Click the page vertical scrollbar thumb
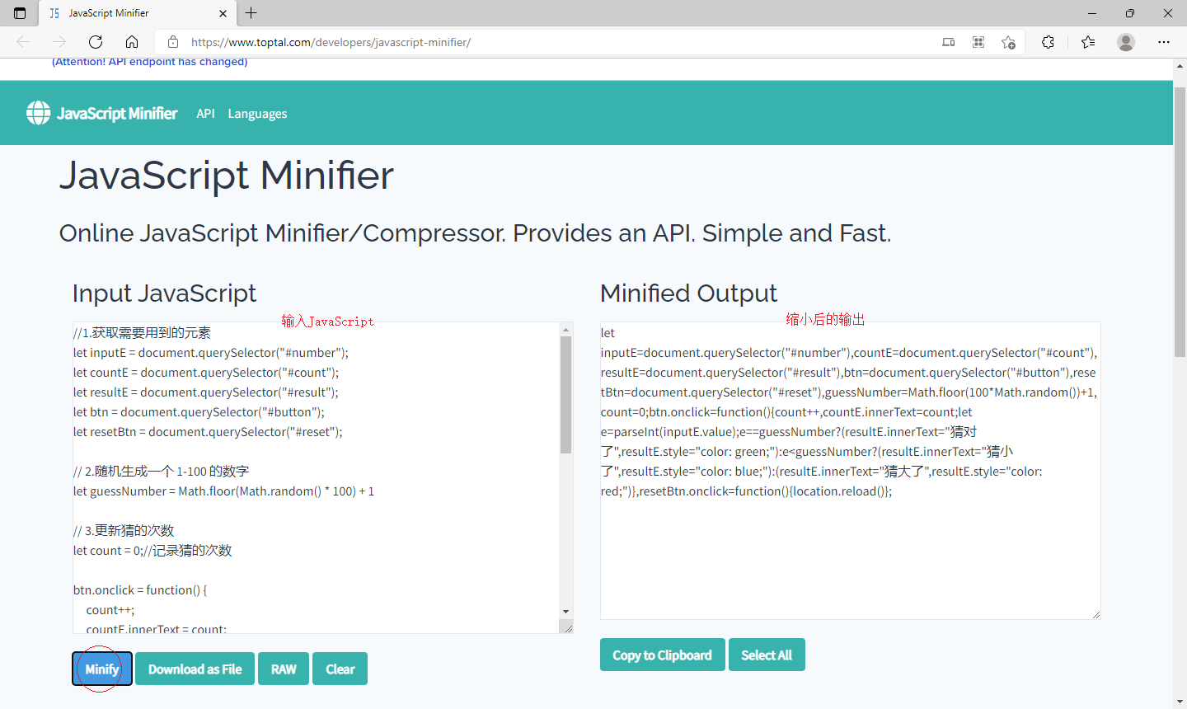 [x=1180, y=220]
